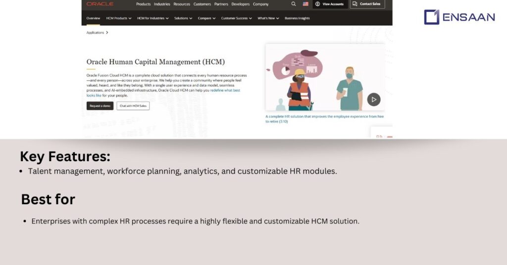This screenshot has height=265, width=507.
Task: Start Chat with HCM Sales
Action: [x=133, y=106]
